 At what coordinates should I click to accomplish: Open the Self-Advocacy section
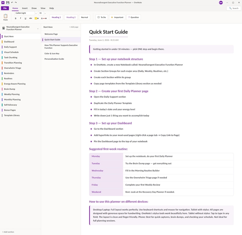tap(20, 105)
